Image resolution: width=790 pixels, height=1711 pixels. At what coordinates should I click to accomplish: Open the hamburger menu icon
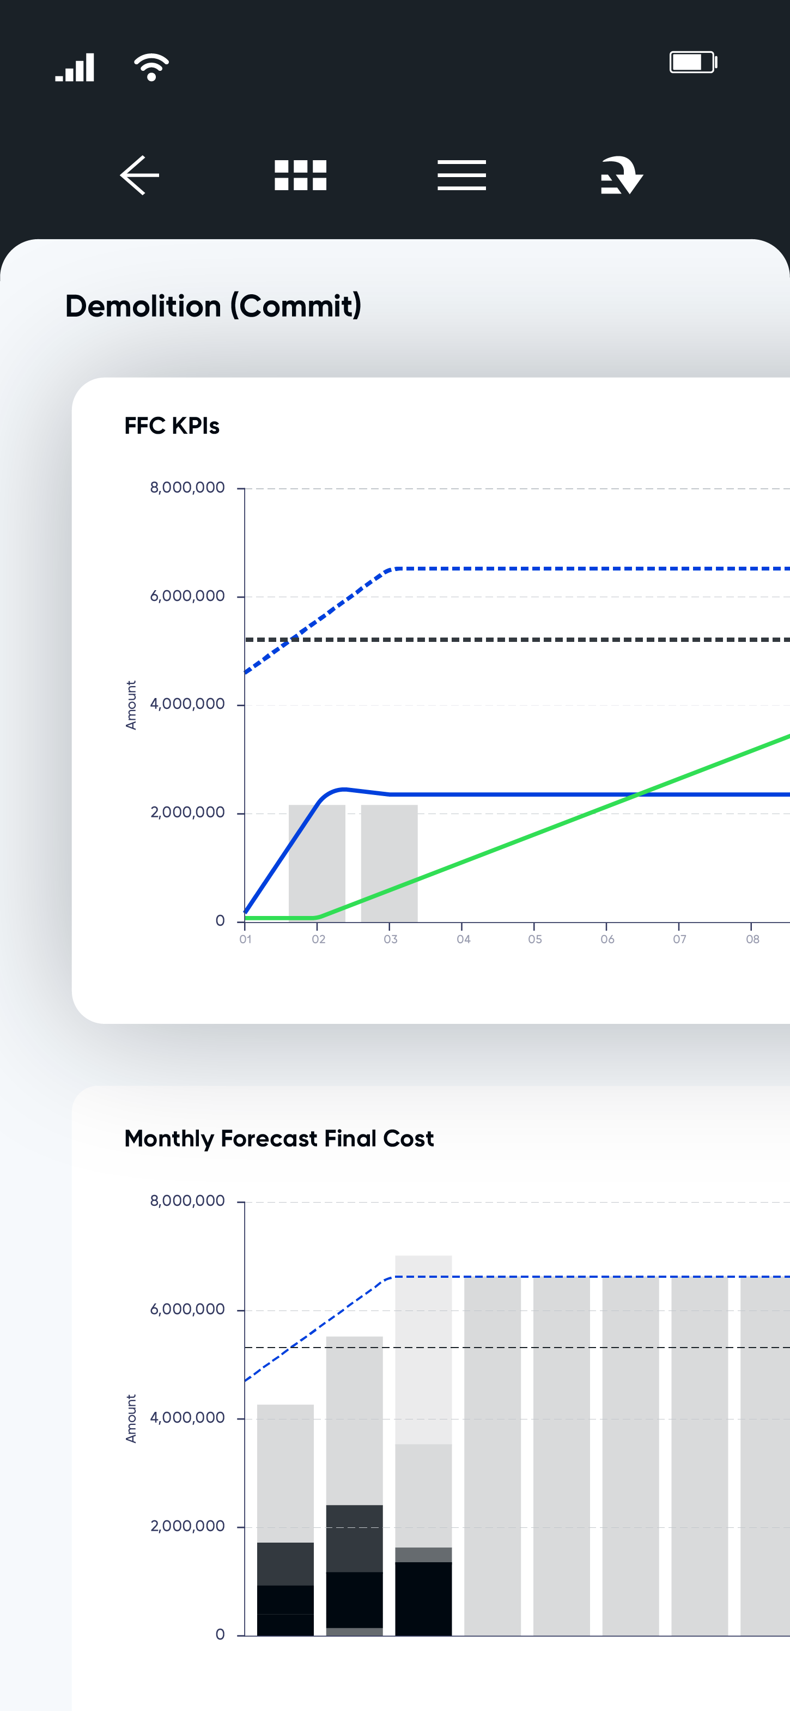point(461,175)
